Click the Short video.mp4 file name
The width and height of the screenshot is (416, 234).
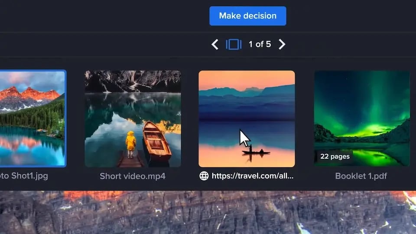click(133, 176)
